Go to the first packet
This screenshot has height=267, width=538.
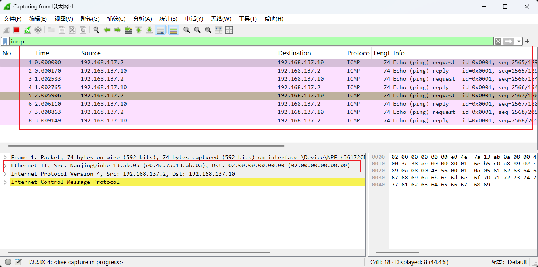[139, 30]
